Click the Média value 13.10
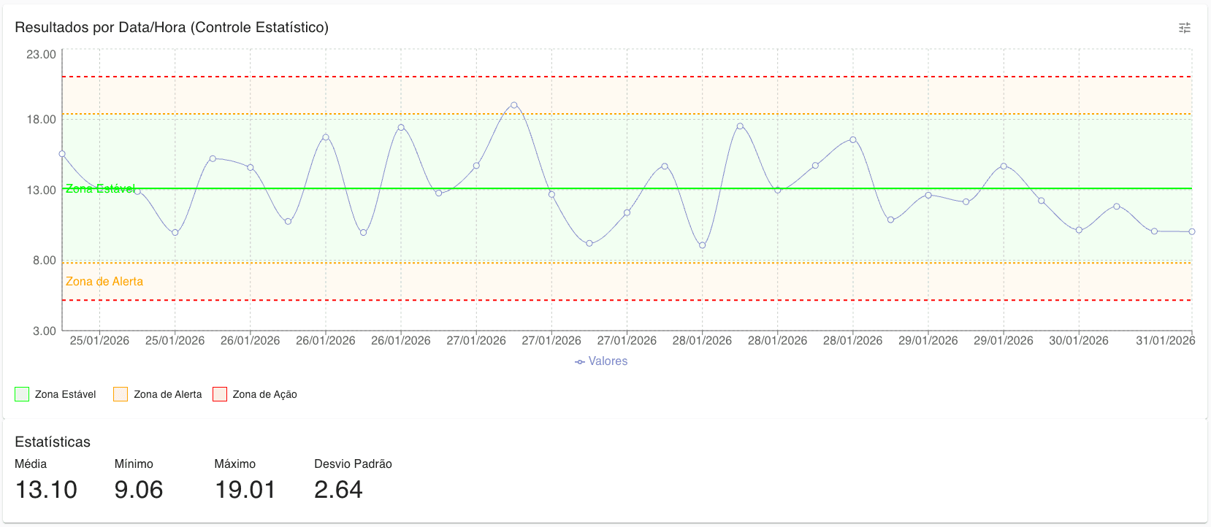1211x527 pixels. click(46, 490)
